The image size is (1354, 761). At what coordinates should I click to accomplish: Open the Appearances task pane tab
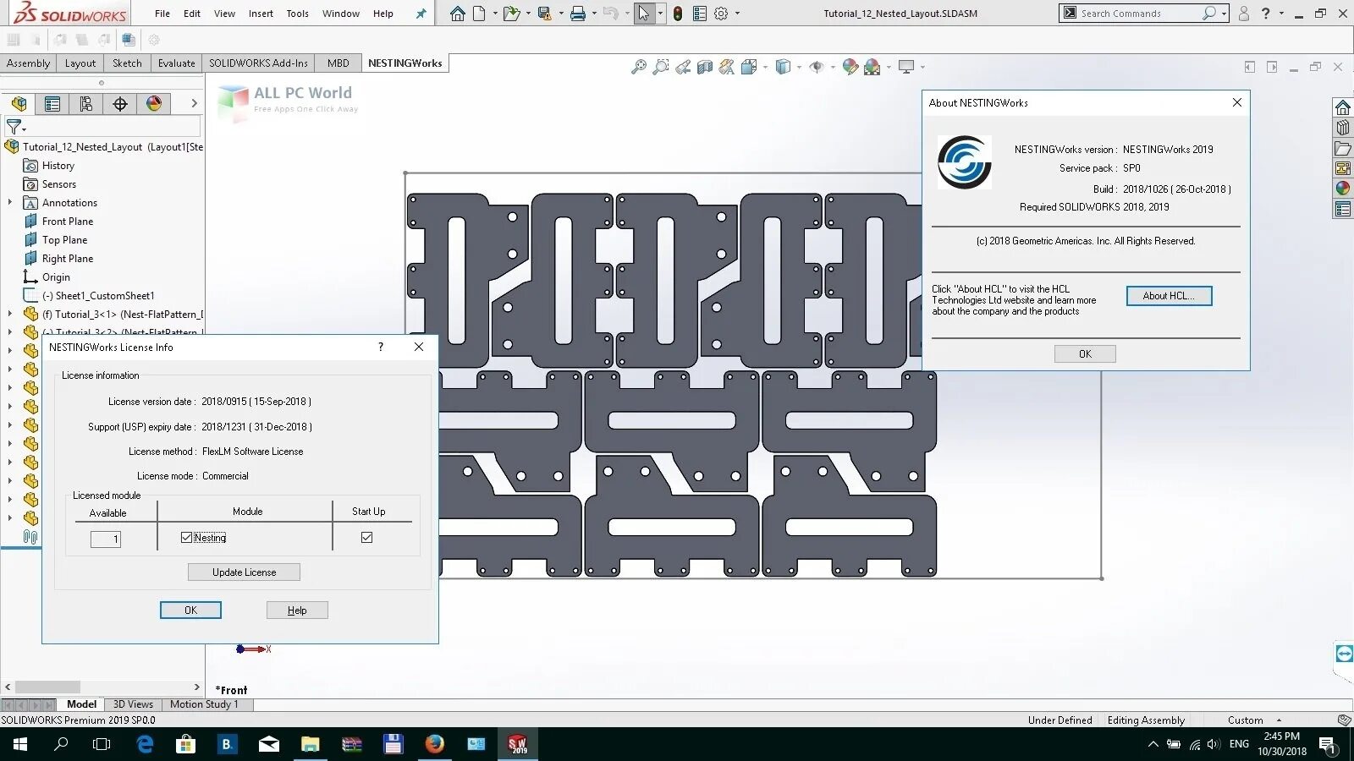click(1343, 189)
